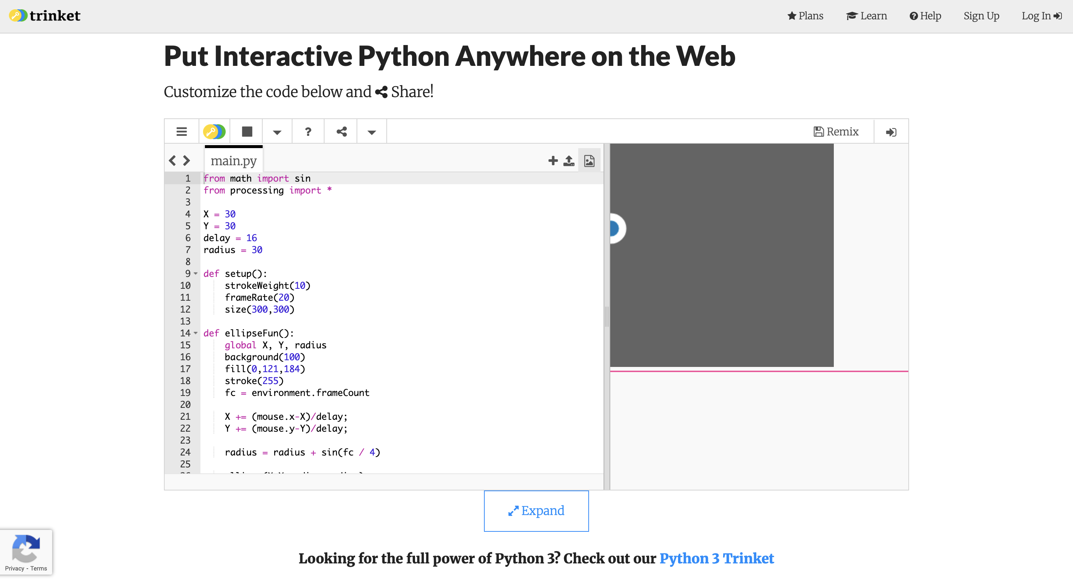Go to next file with right chevron

[x=186, y=161]
